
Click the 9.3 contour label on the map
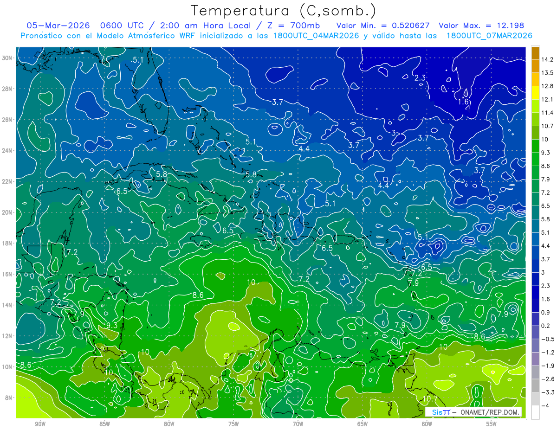point(112,325)
